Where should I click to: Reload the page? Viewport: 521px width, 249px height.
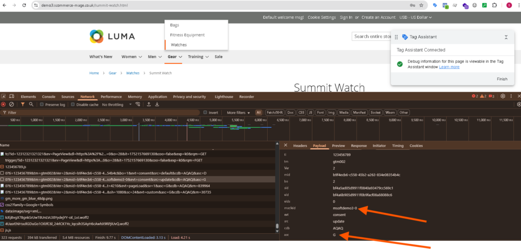coord(24,5)
